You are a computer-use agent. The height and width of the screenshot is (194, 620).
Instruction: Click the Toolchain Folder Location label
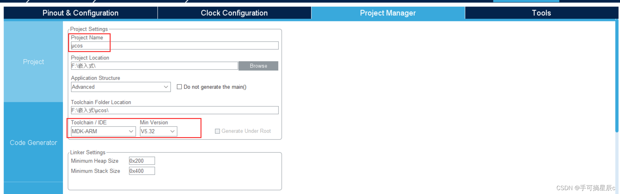click(101, 102)
